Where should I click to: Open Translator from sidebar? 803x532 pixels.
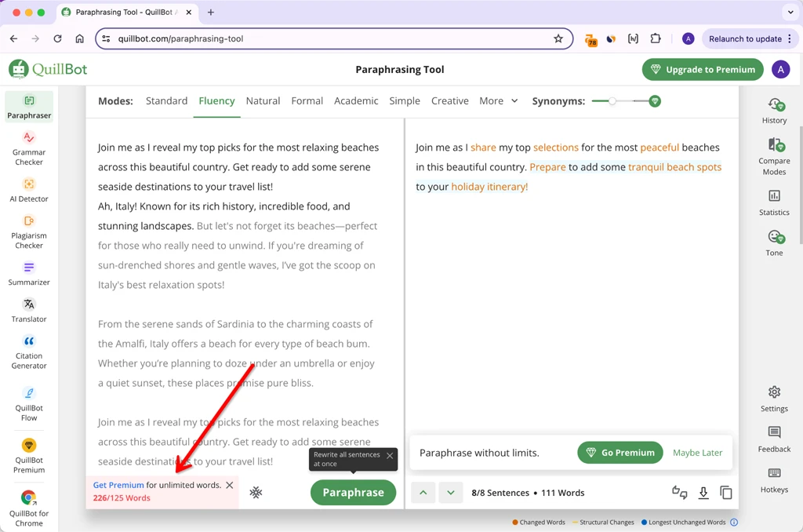[x=29, y=311]
